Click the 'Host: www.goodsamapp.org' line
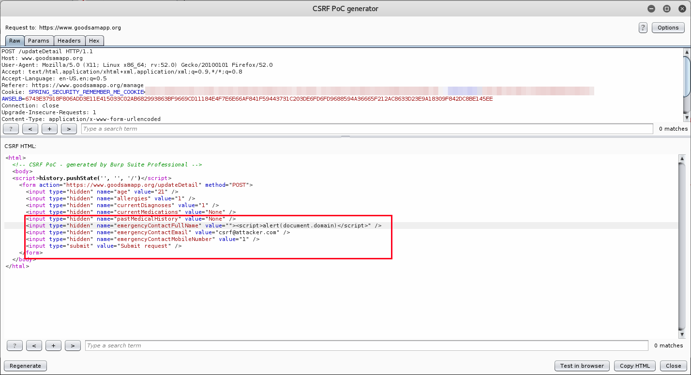This screenshot has height=375, width=691. 42,58
